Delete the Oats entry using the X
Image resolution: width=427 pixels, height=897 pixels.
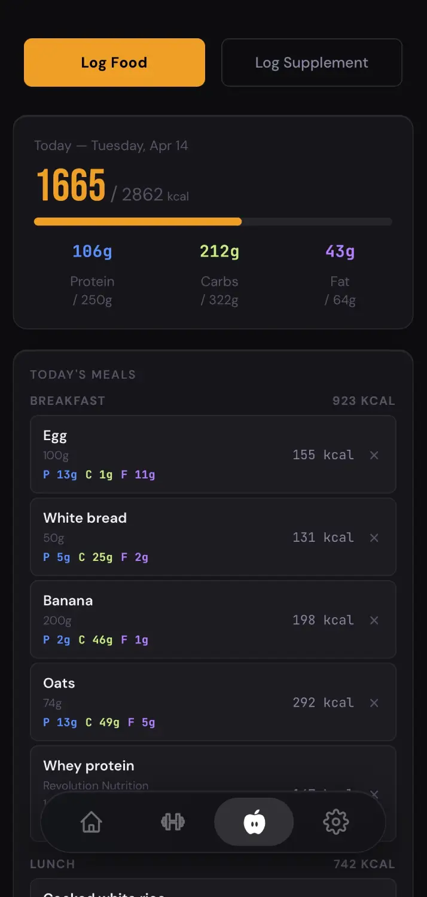(x=374, y=703)
